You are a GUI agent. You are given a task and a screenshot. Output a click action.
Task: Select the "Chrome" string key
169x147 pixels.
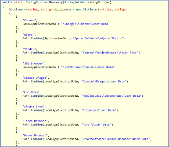pyautogui.click(x=30, y=20)
